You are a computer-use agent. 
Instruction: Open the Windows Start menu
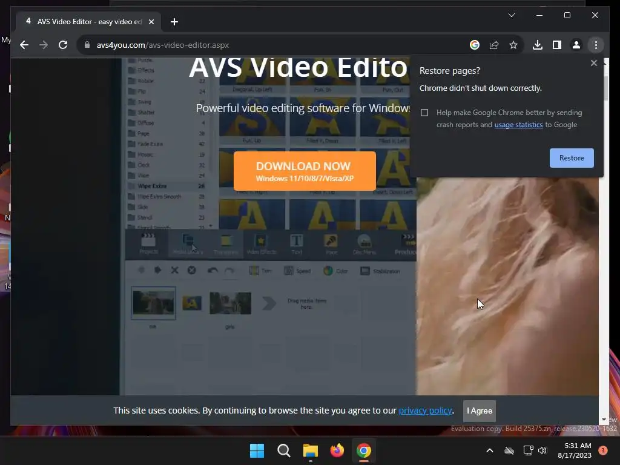[257, 450]
